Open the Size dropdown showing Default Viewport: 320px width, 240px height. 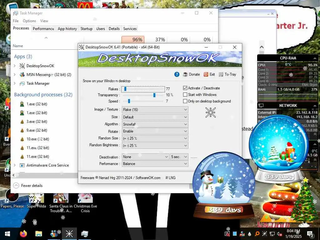click(155, 117)
